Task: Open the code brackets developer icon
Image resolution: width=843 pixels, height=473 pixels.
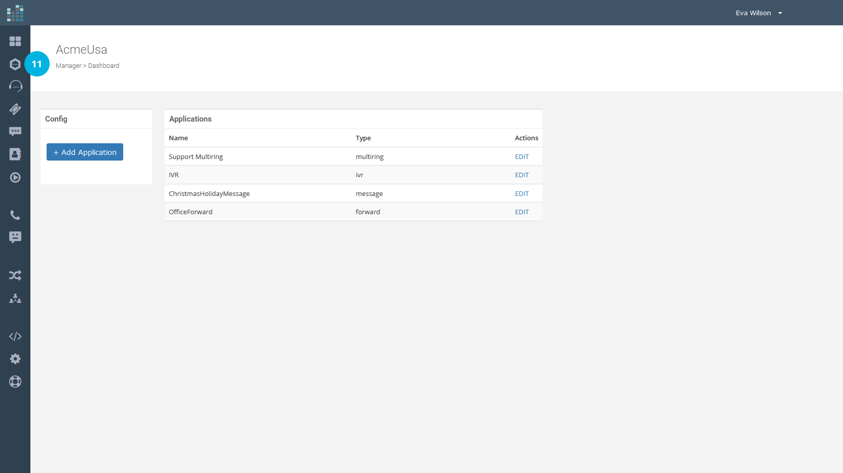Action: tap(15, 336)
